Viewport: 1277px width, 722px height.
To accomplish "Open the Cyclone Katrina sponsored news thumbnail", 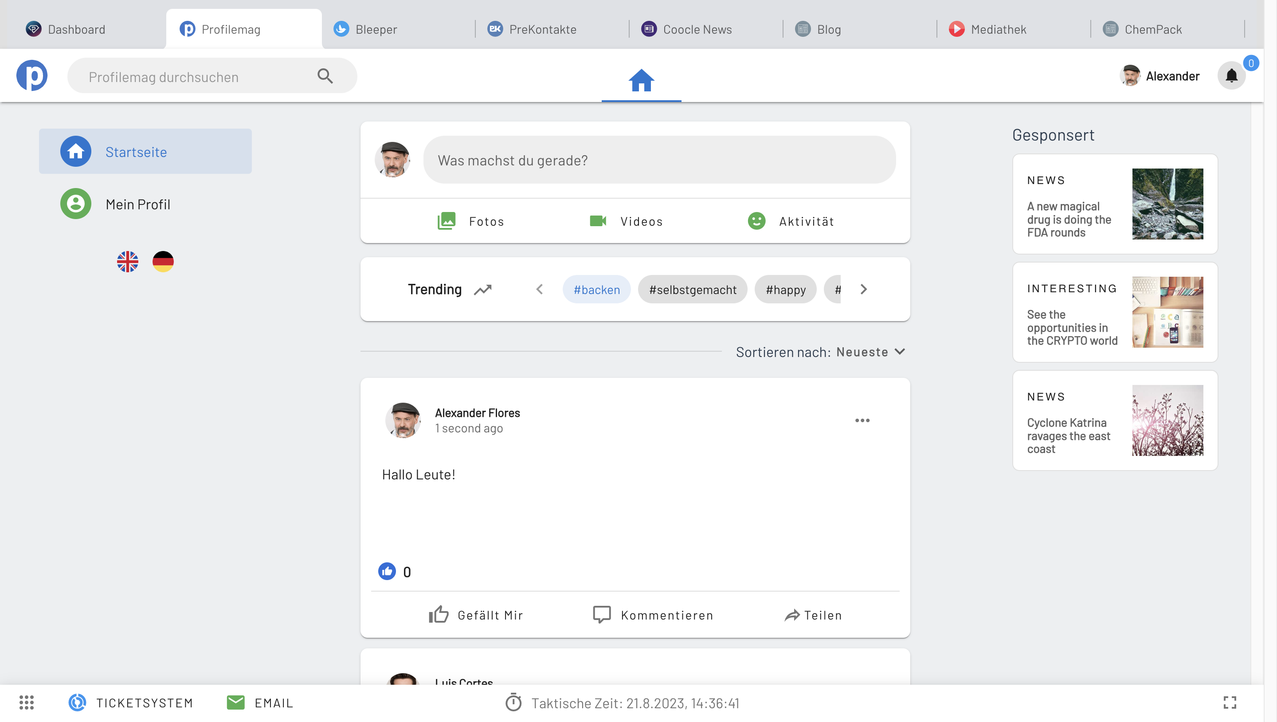I will coord(1167,420).
